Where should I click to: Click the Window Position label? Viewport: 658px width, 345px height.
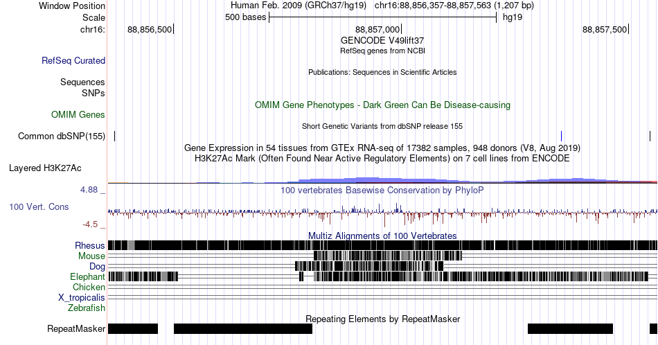click(x=72, y=6)
